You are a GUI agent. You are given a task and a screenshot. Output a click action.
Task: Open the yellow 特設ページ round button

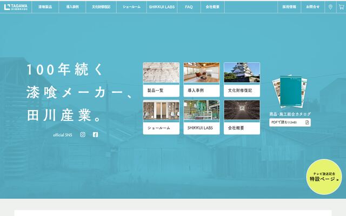point(324,177)
